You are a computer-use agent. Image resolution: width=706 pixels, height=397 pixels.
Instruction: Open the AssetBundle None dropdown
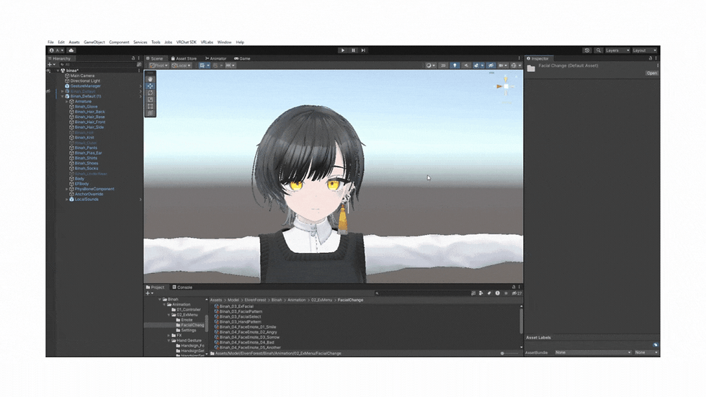click(x=592, y=352)
